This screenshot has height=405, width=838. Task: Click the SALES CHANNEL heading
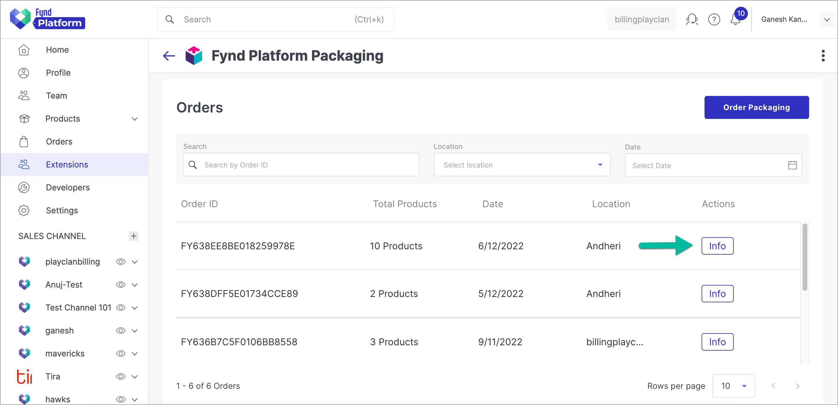pos(52,236)
